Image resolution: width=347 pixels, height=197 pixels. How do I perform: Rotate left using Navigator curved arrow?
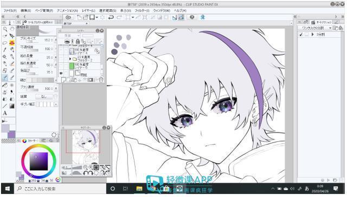[x=86, y=173]
